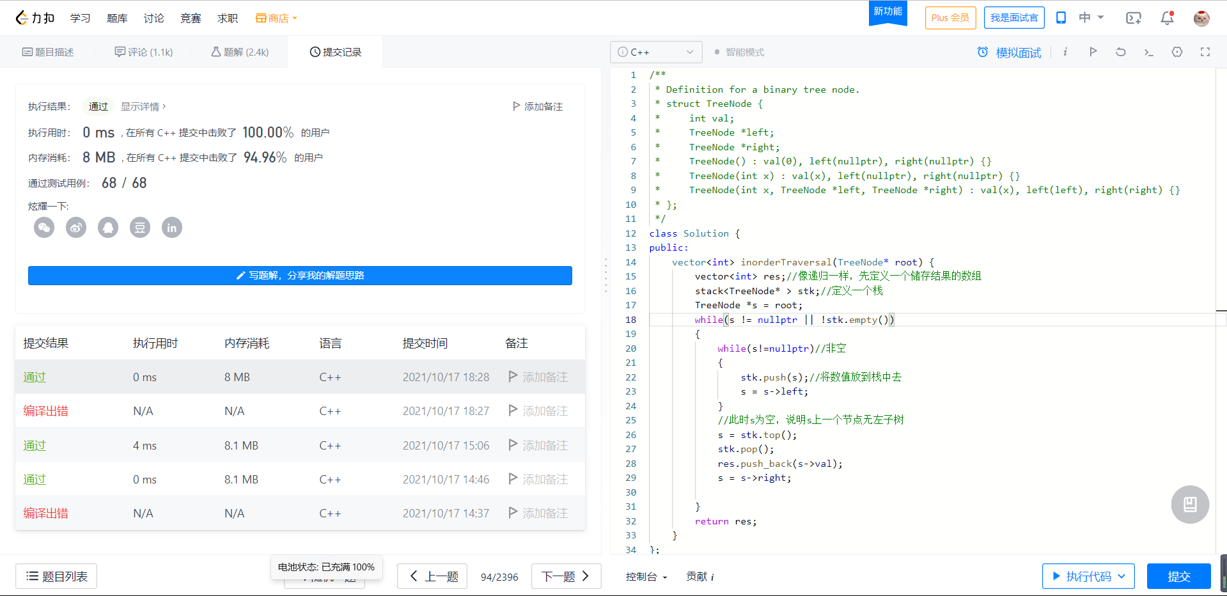The height and width of the screenshot is (596, 1227).
Task: Click code line 18 in editor
Action: click(932, 320)
